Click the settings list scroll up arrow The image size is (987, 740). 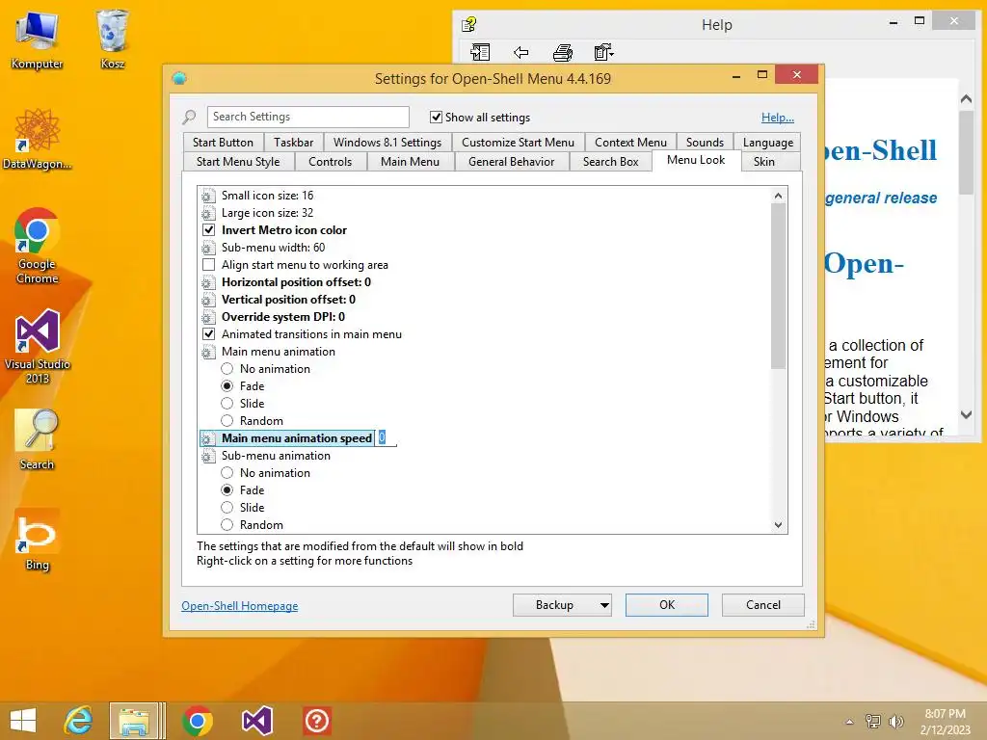click(778, 196)
